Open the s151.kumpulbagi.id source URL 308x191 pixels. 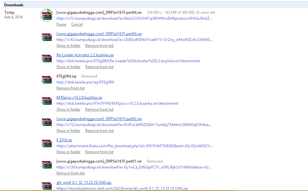[x=134, y=18]
